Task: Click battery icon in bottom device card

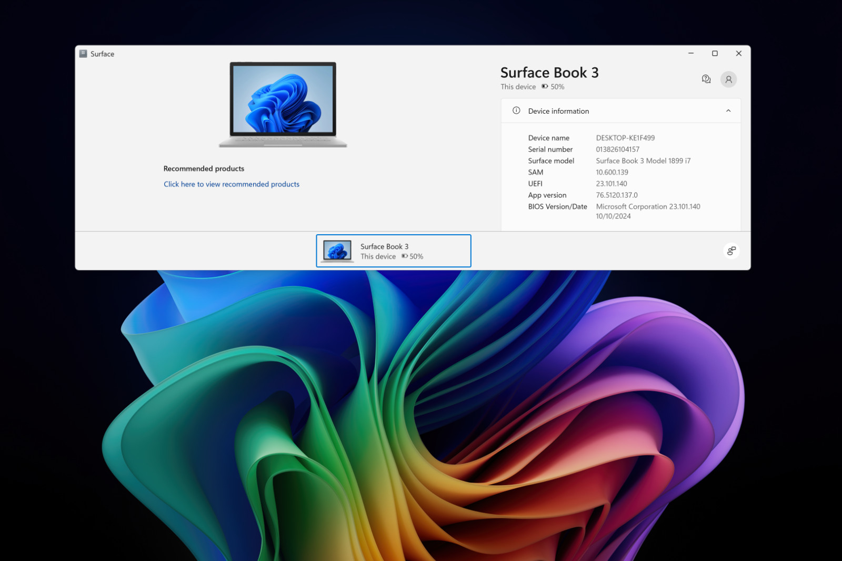Action: tap(405, 256)
